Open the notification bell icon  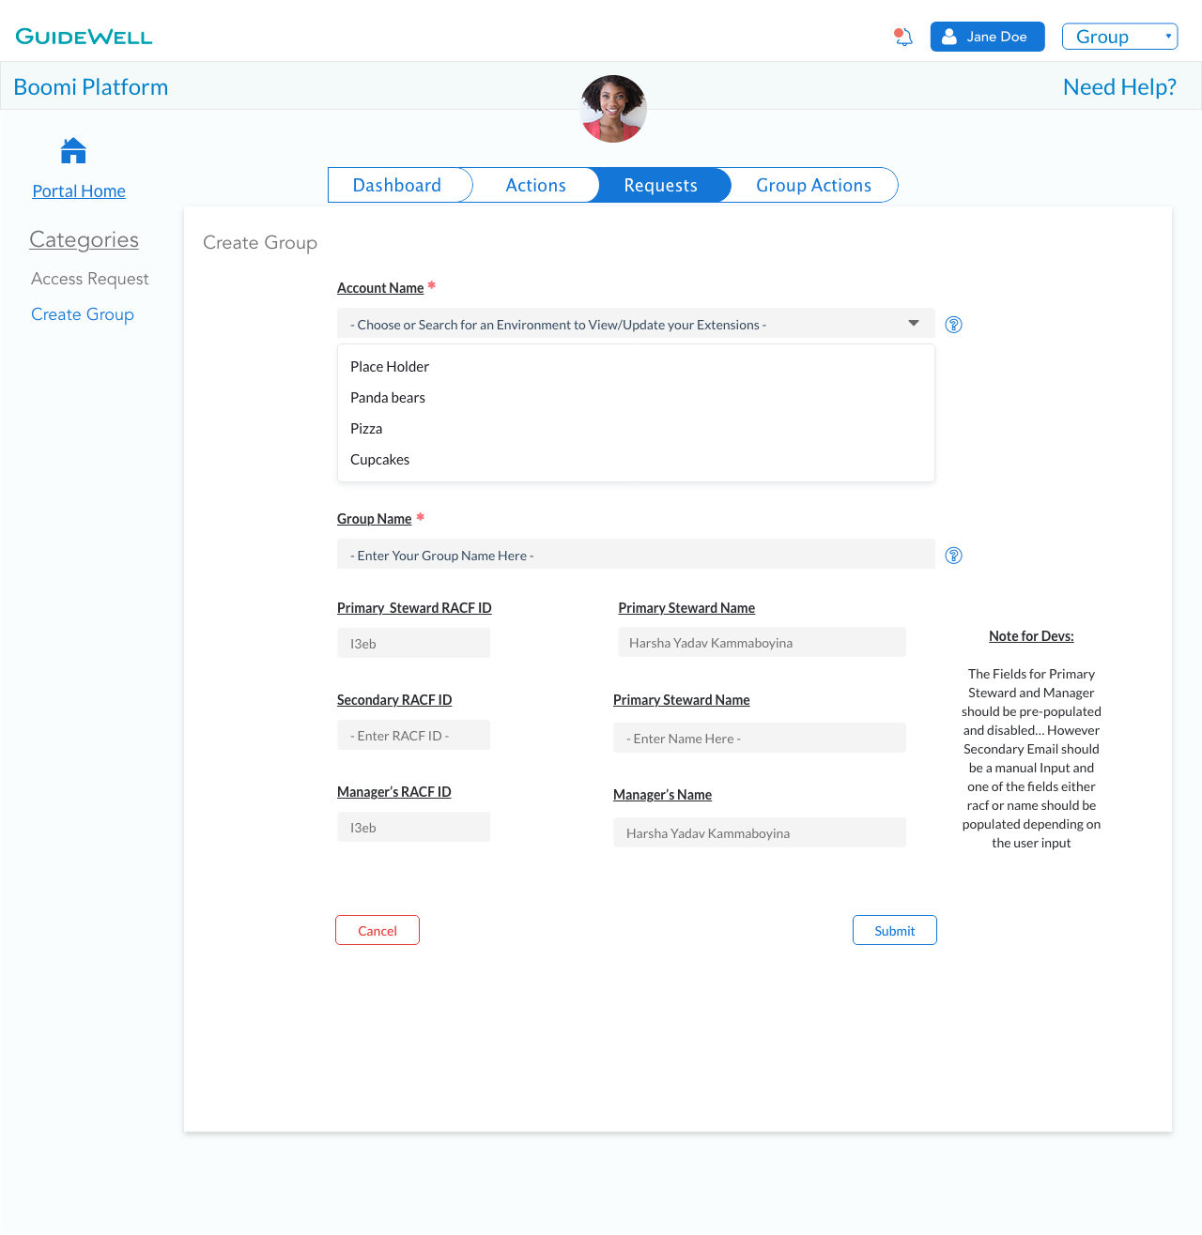[x=903, y=37]
